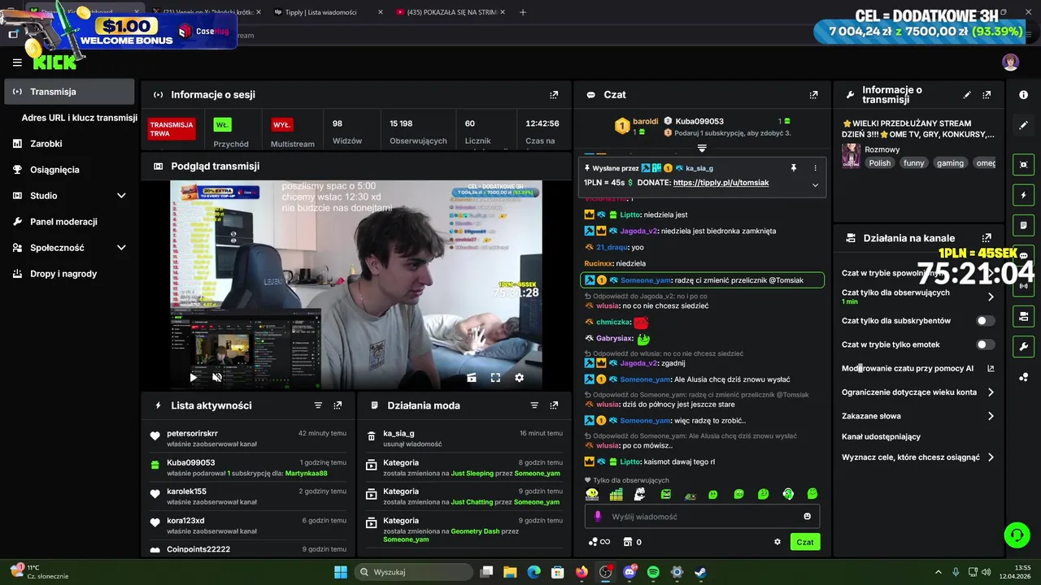Open the info icon in the right sidebar

(x=1023, y=95)
